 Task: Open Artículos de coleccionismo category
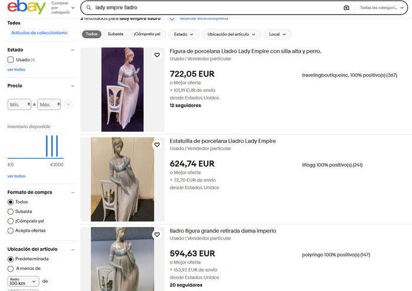[39, 33]
